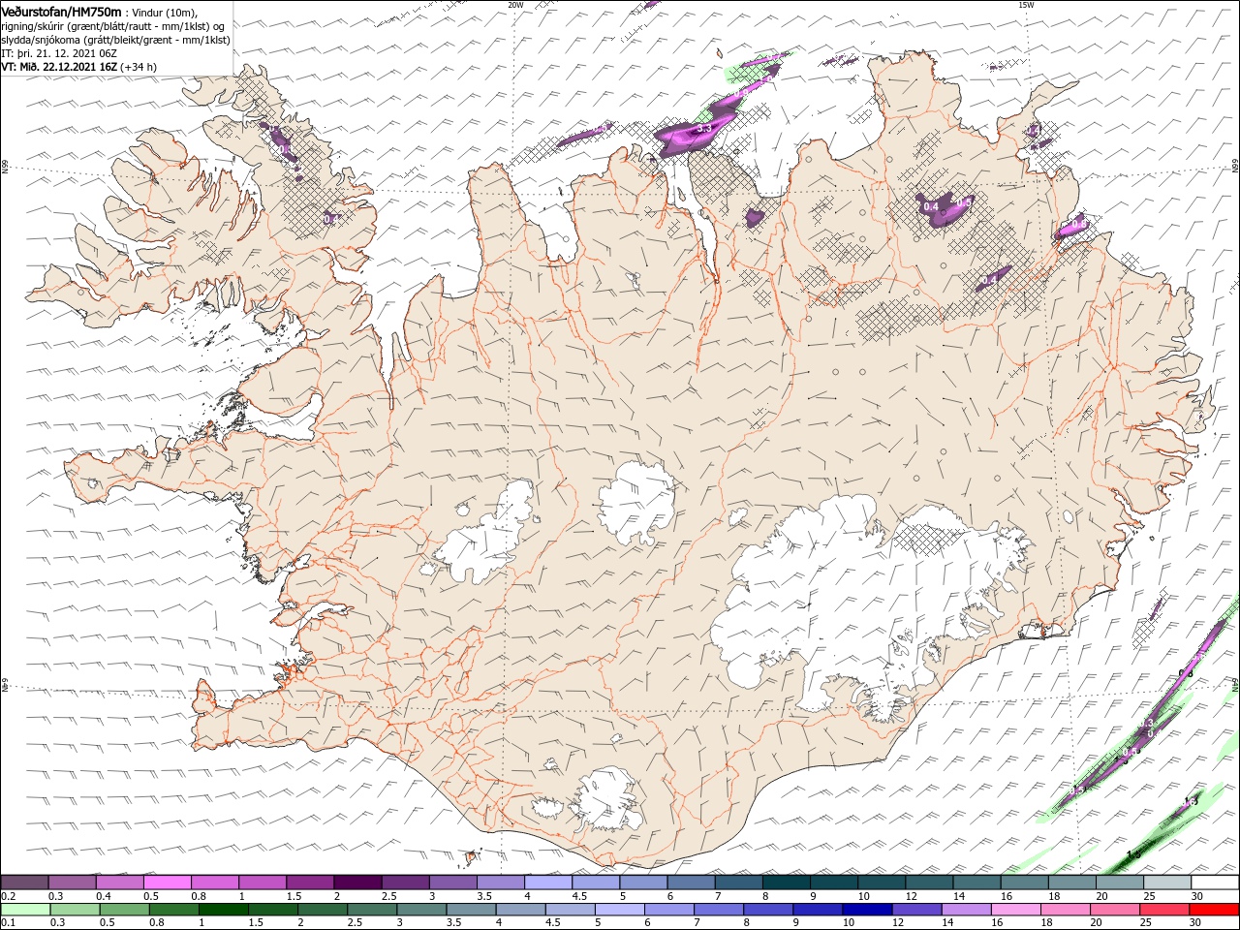The width and height of the screenshot is (1240, 930).
Task: Click the palest green 0.1 rain legend swatch
Action: point(25,911)
